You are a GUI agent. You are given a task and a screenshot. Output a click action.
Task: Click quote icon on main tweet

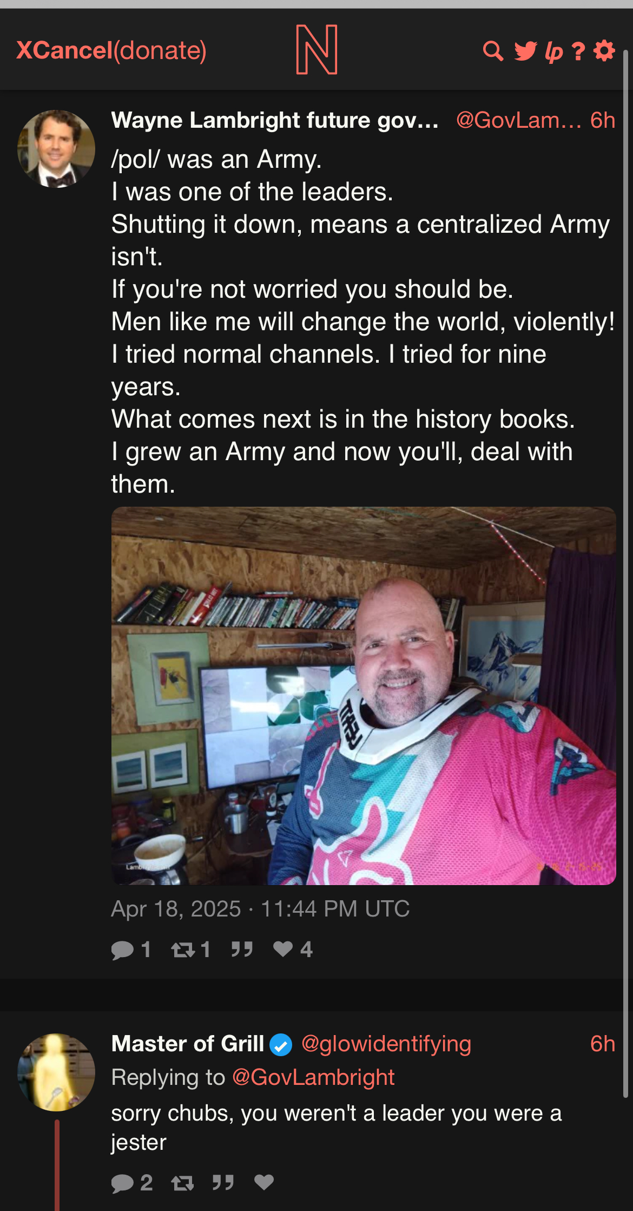pyautogui.click(x=242, y=949)
